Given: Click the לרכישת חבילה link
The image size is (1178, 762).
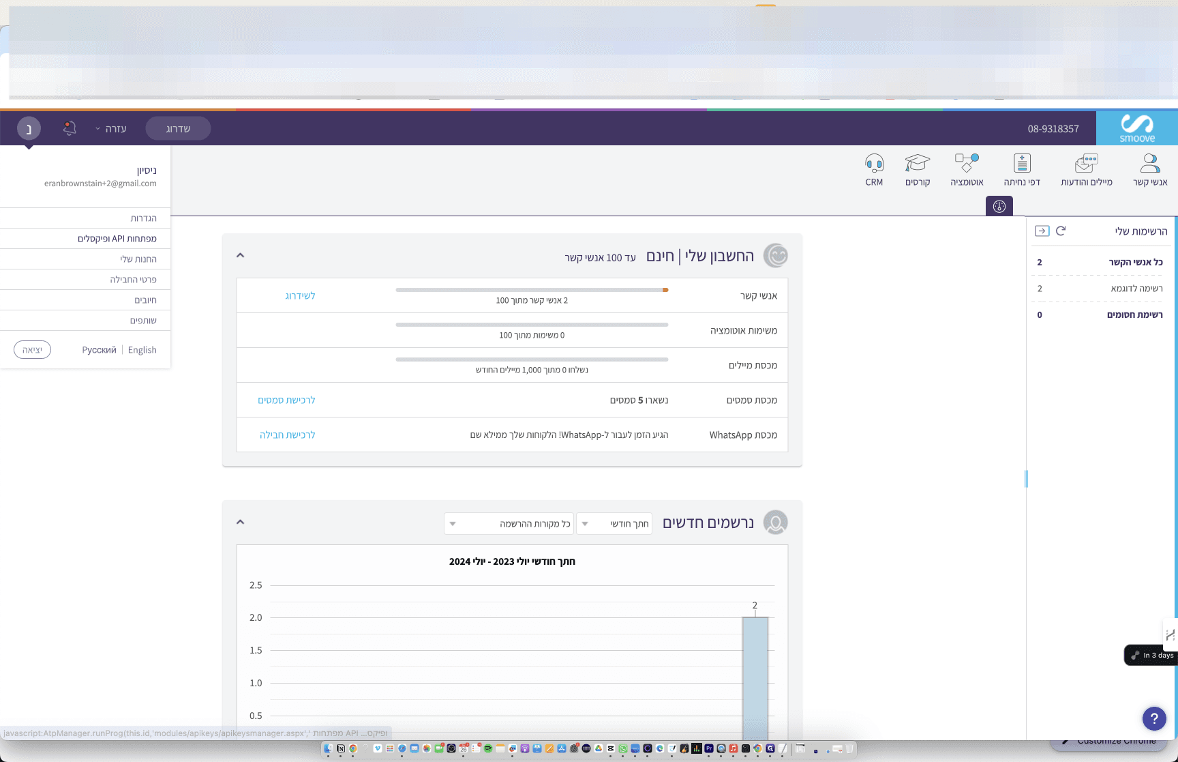Looking at the screenshot, I should coord(287,435).
